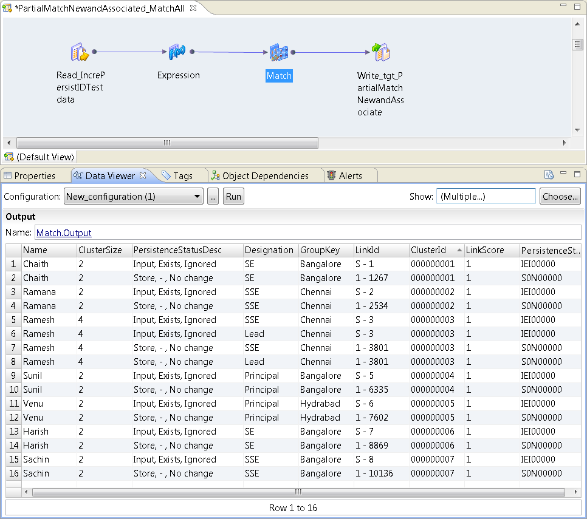Click the Choose... button

point(560,197)
